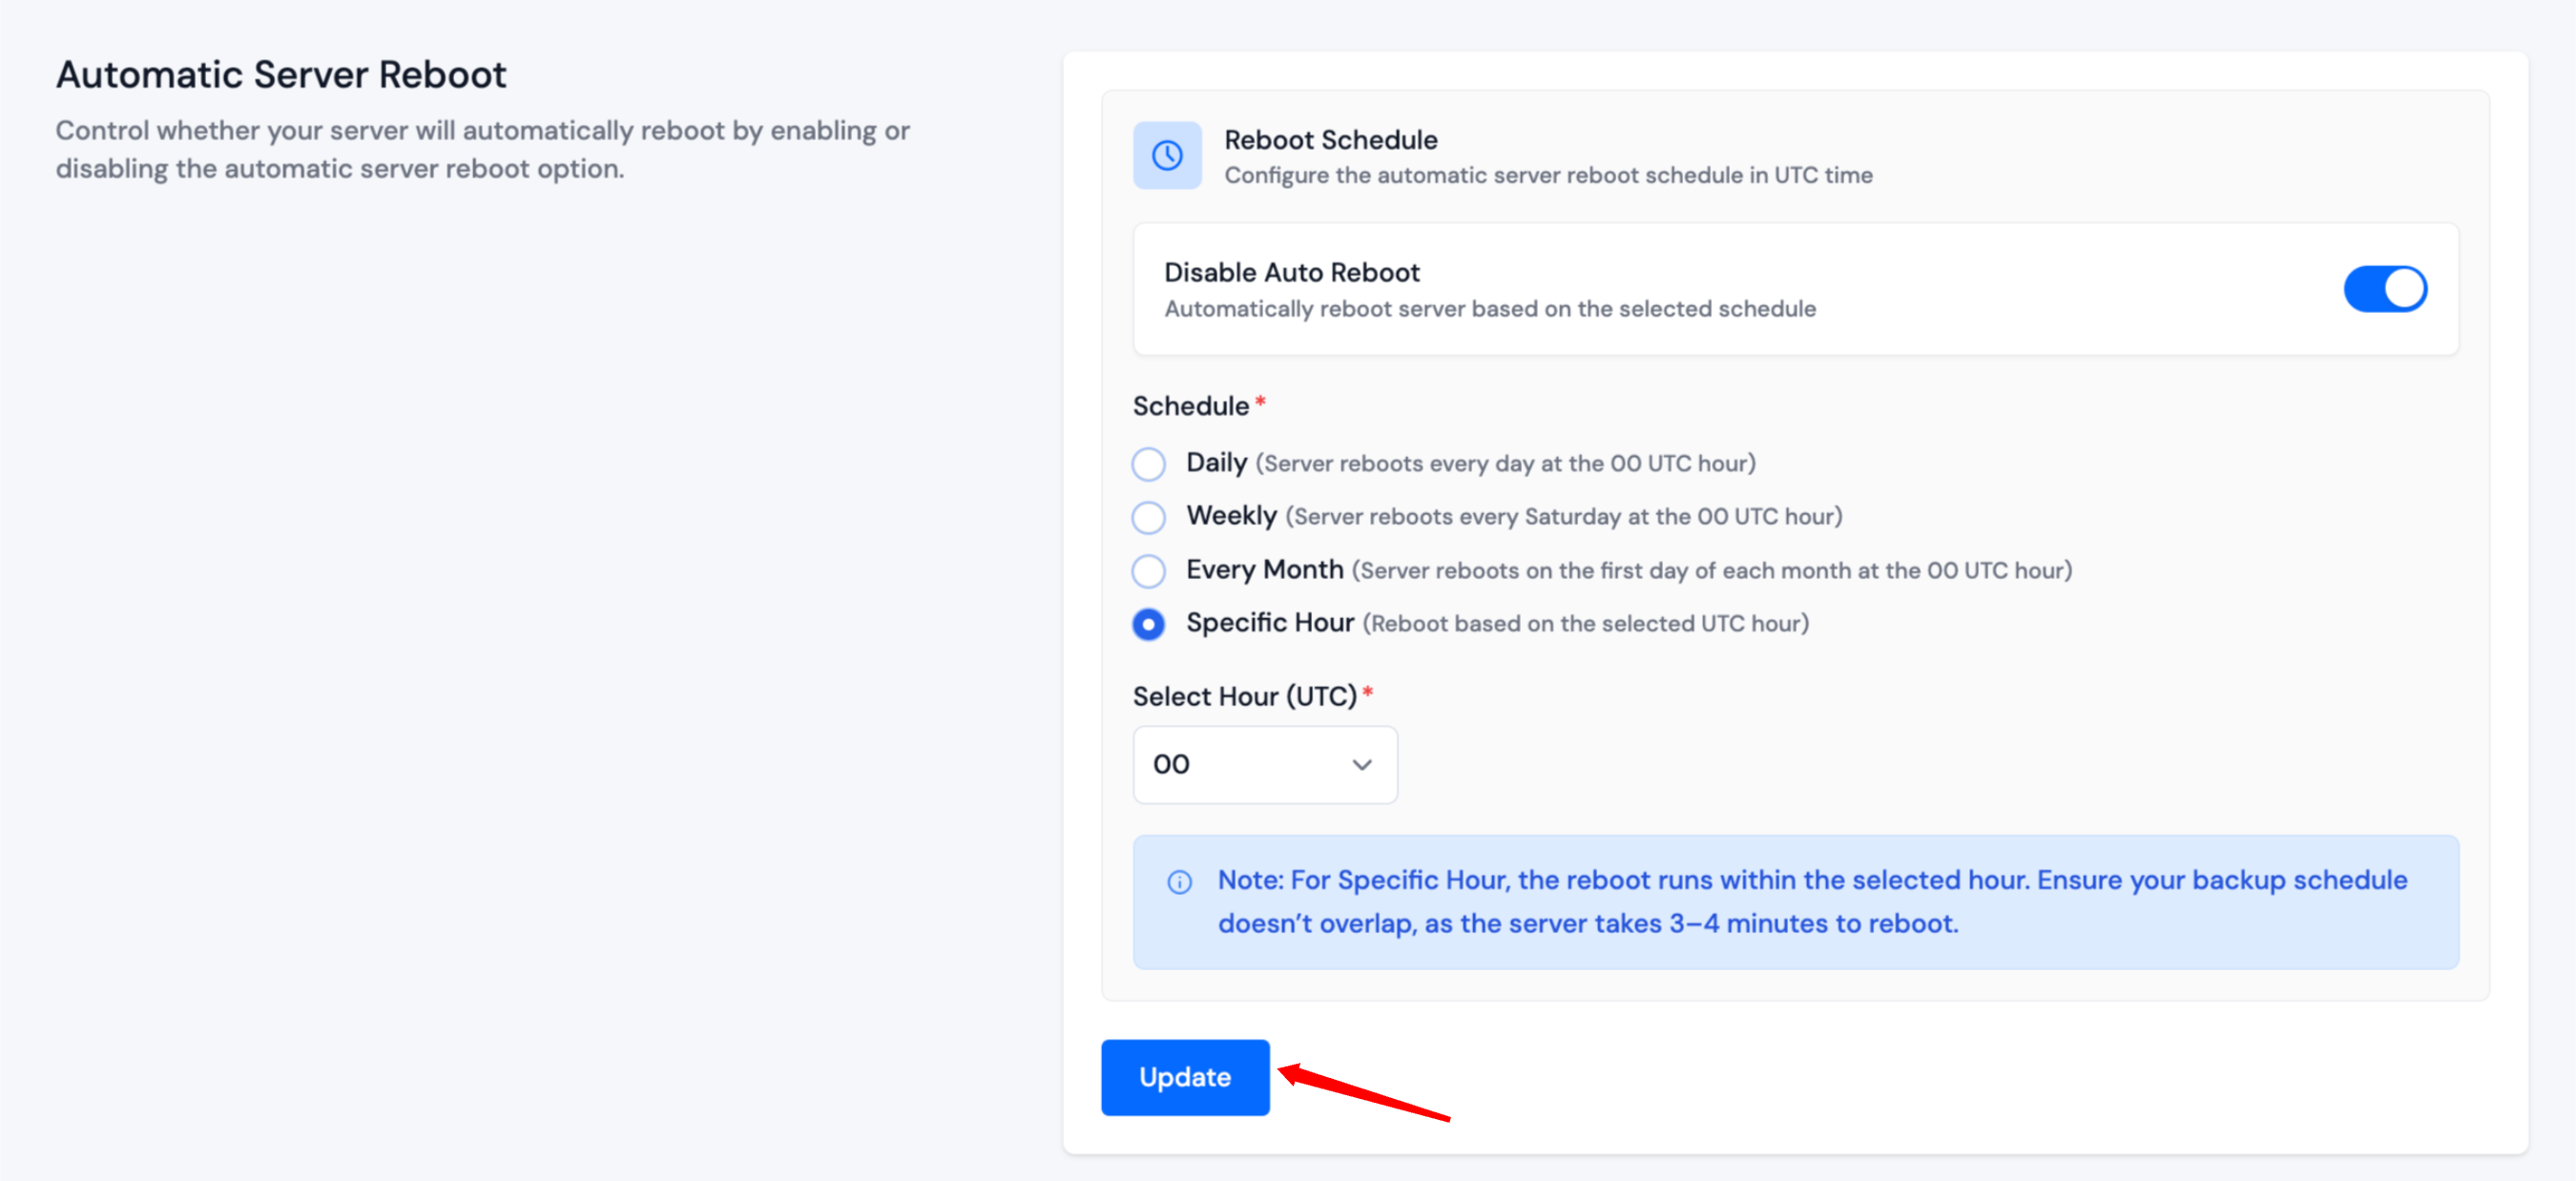Click the clock icon beside Reboot Schedule
2576x1181 pixels.
pos(1166,155)
